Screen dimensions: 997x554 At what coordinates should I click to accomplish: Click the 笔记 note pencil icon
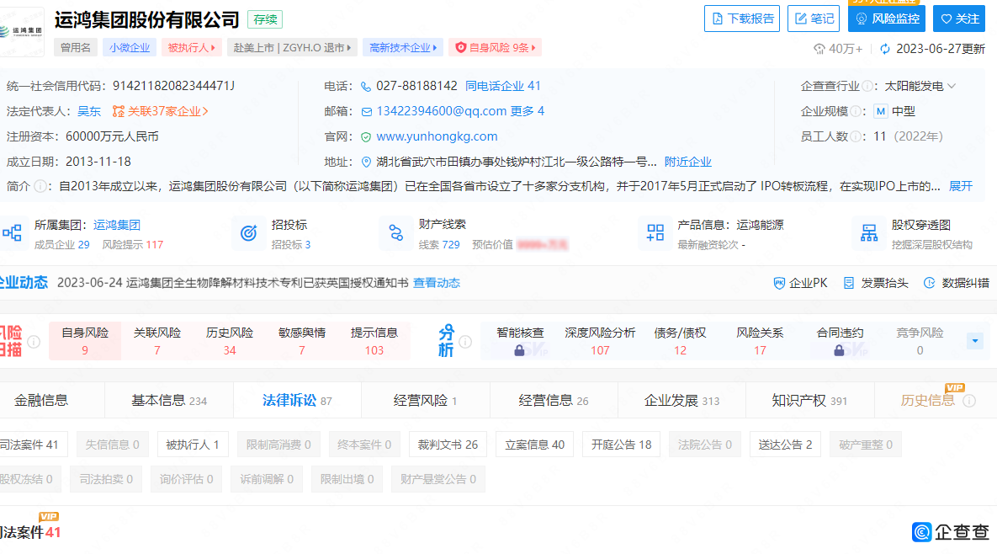[800, 19]
